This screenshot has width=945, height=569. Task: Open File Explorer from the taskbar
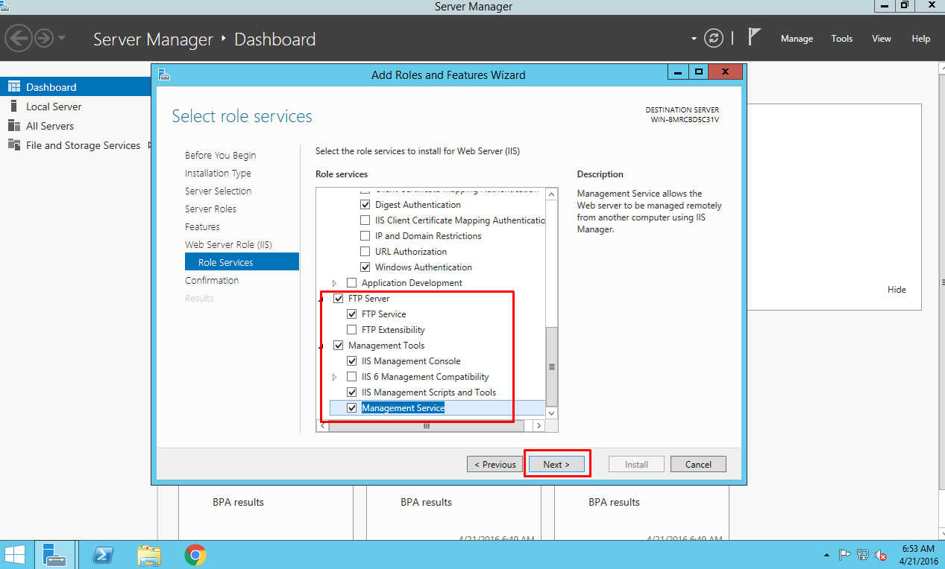coord(149,555)
